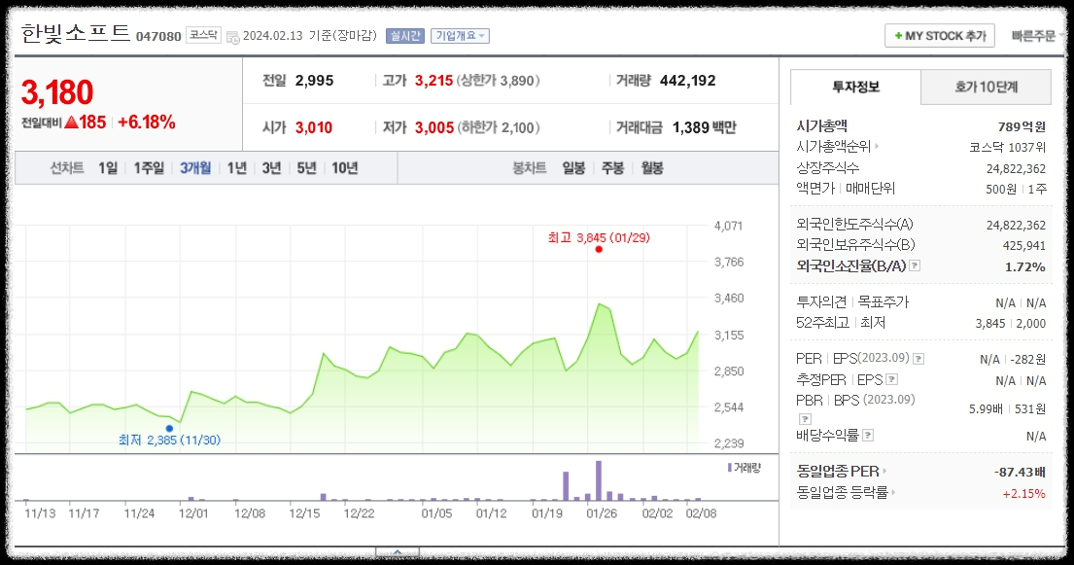The image size is (1074, 565).
Task: Switch to the 투자정보 tab
Action: click(855, 88)
